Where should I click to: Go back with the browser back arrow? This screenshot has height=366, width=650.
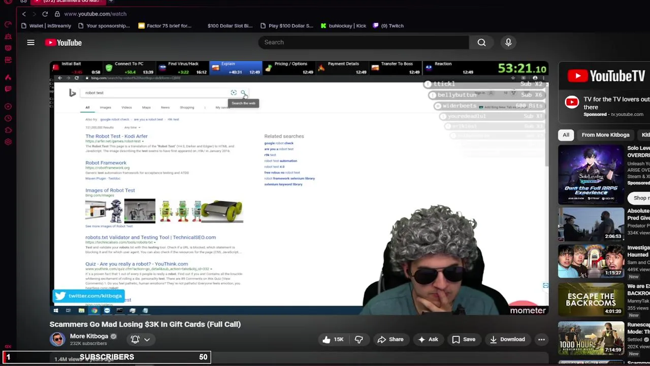click(x=24, y=14)
